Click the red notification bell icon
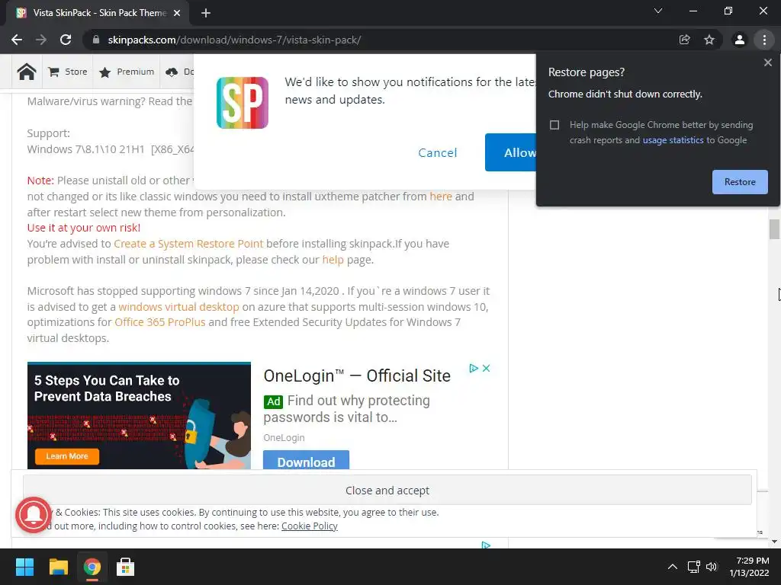Screen dimensions: 781x585 point(34,515)
